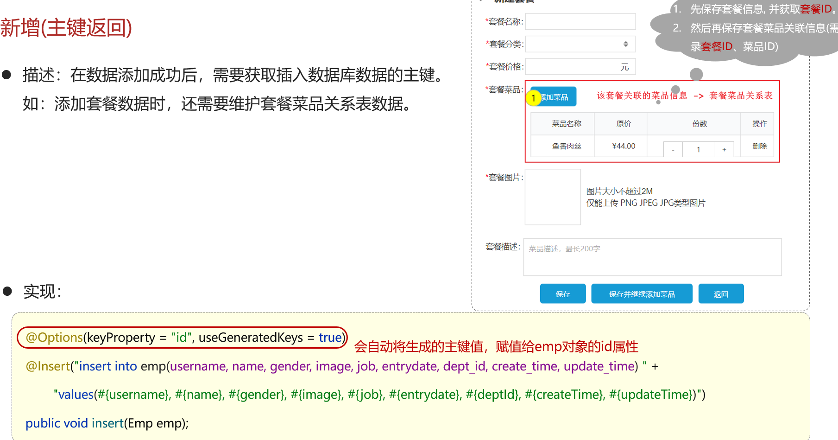
Task: Click the 菜品名称 column header
Action: pyautogui.click(x=566, y=124)
